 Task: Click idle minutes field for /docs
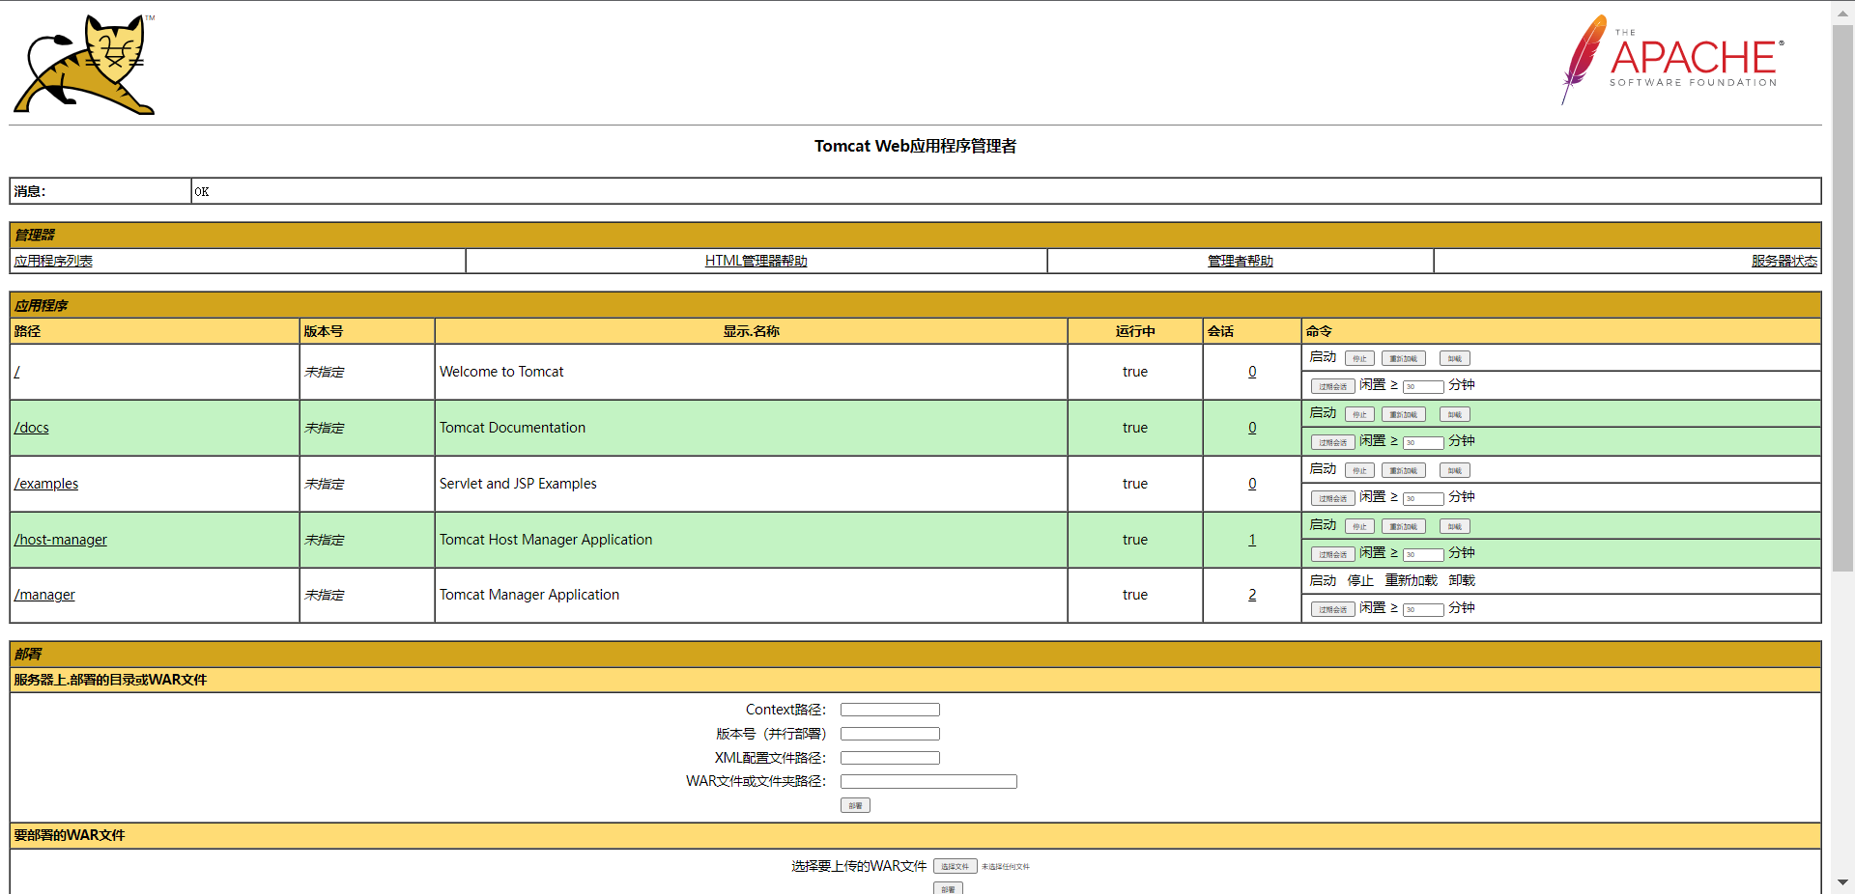click(1423, 442)
